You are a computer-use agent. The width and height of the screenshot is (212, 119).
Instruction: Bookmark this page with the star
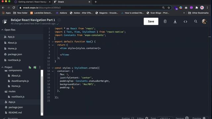coord(169,8)
